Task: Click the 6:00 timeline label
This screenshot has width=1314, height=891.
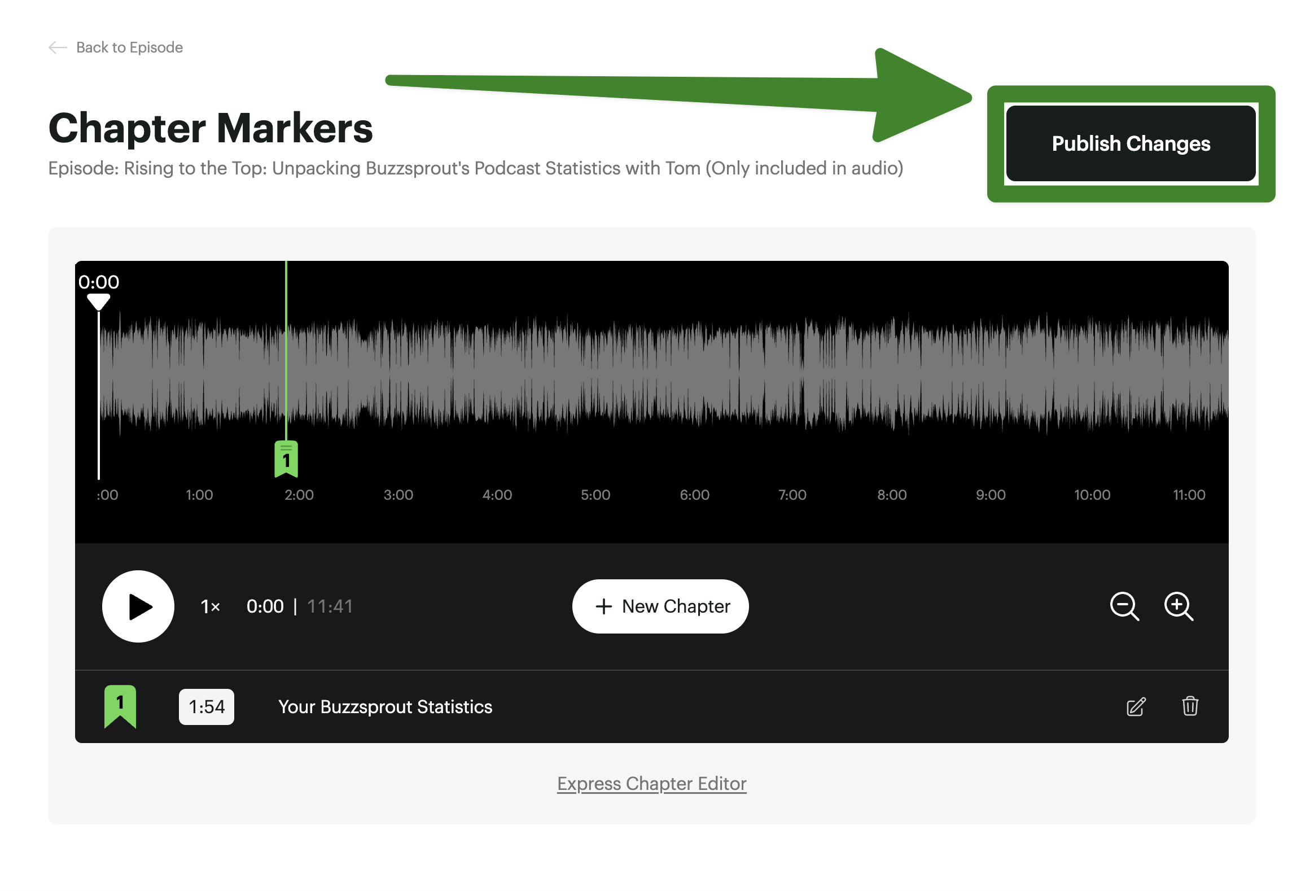Action: coord(694,495)
